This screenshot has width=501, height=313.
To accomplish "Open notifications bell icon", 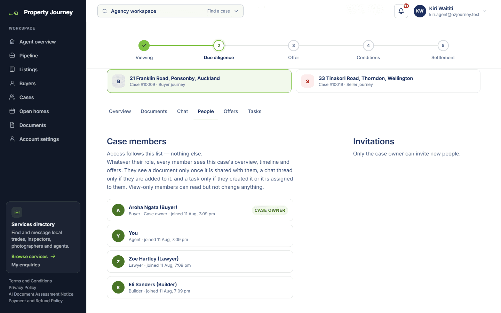I will click(x=401, y=11).
